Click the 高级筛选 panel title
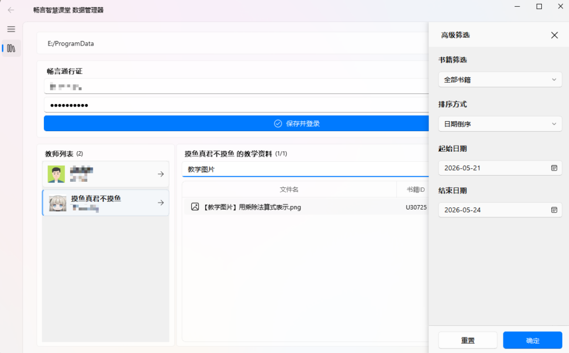This screenshot has width=569, height=353. pyautogui.click(x=456, y=35)
